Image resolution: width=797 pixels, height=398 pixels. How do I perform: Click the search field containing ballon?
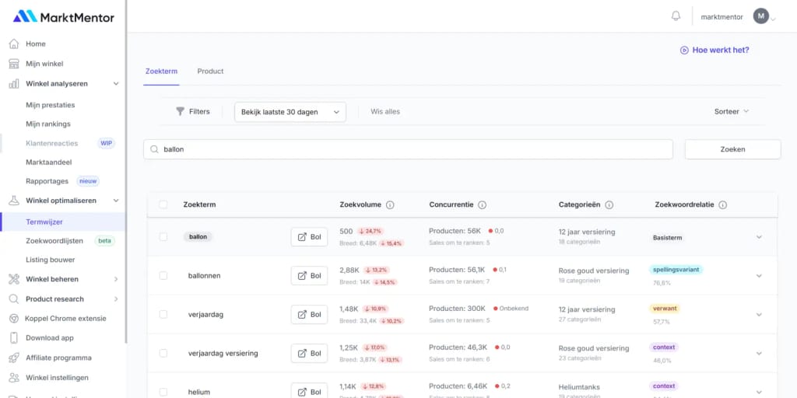tap(408, 149)
